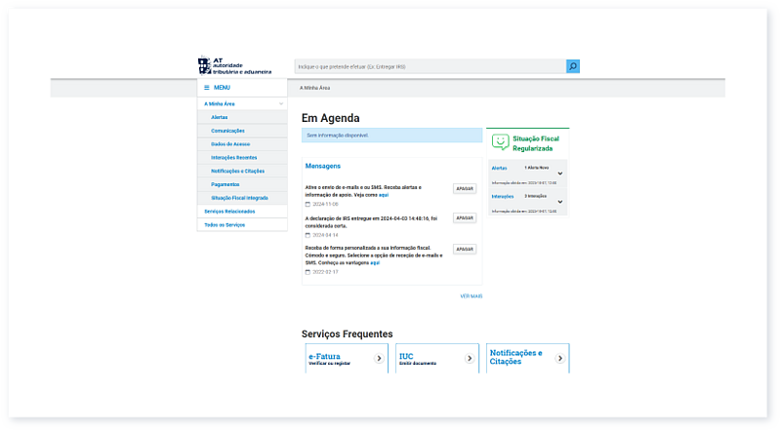
Task: Open IUC service arrow icon
Action: tap(470, 359)
